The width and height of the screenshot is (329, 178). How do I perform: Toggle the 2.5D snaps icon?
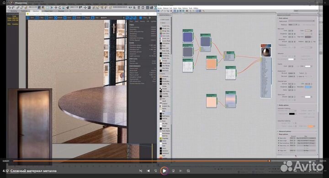click(x=94, y=8)
